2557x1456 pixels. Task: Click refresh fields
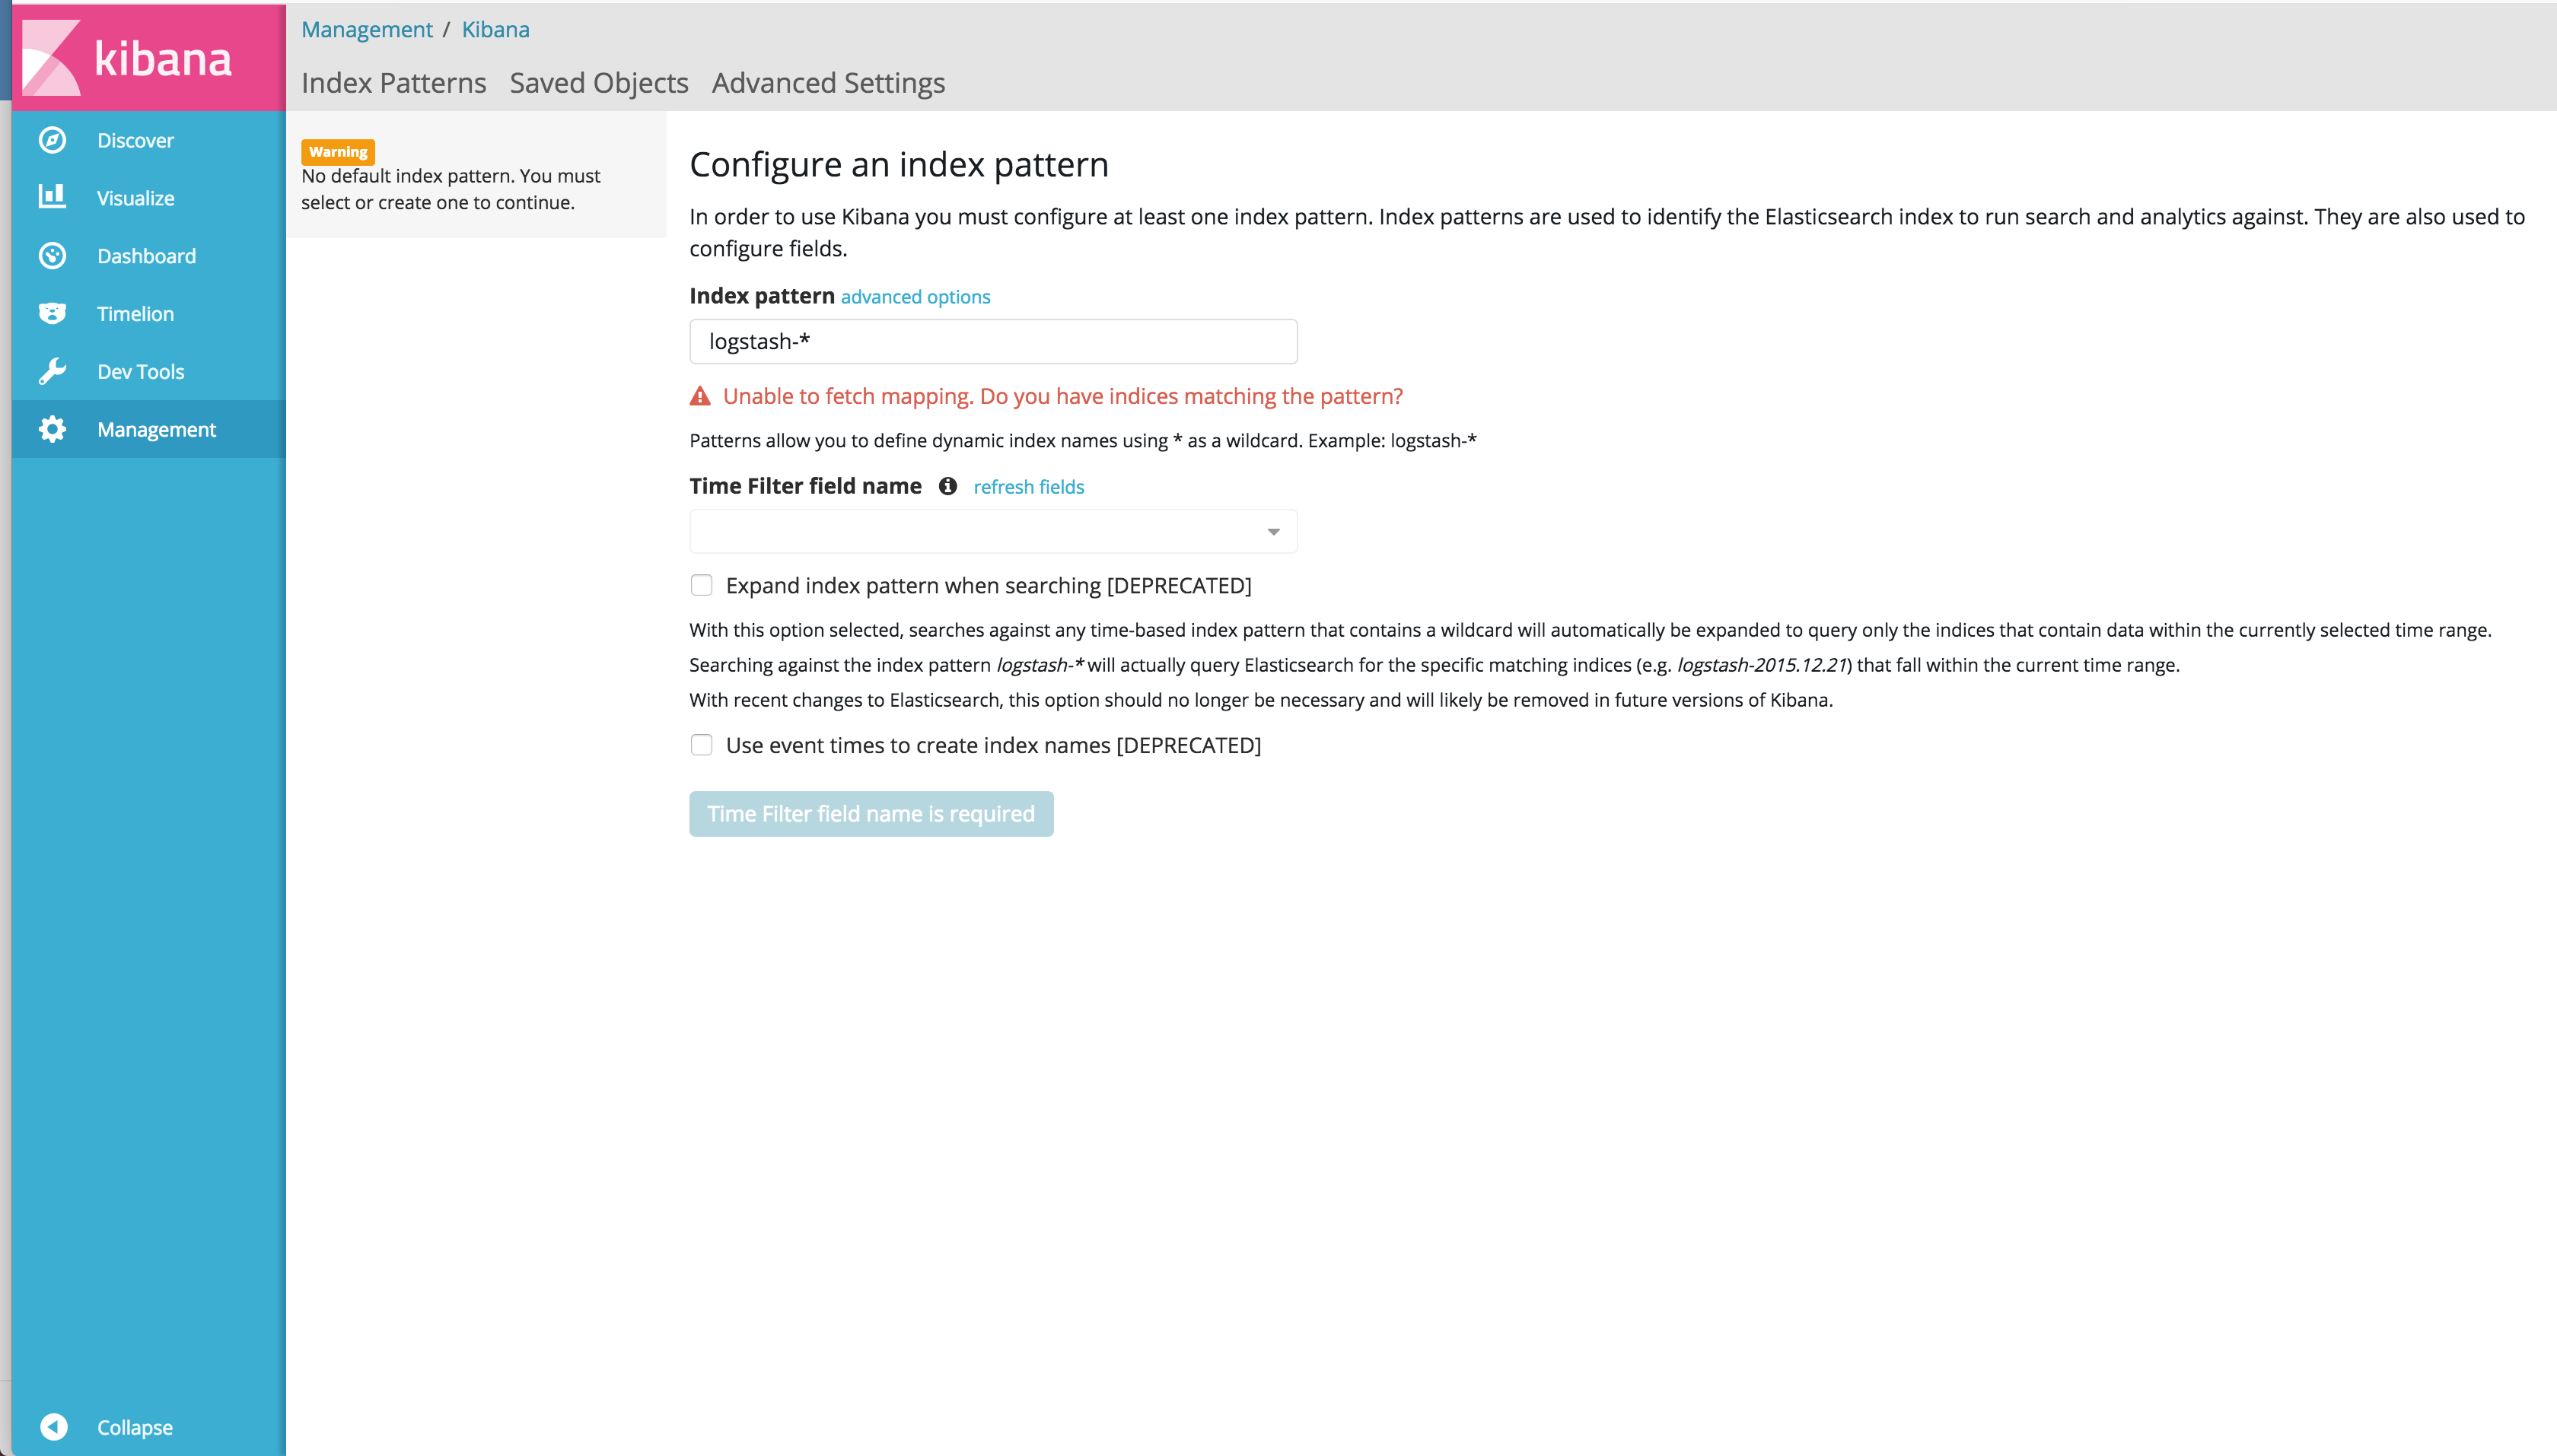(1028, 487)
